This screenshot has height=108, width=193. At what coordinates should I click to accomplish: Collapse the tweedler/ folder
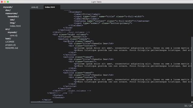pos(13,16)
